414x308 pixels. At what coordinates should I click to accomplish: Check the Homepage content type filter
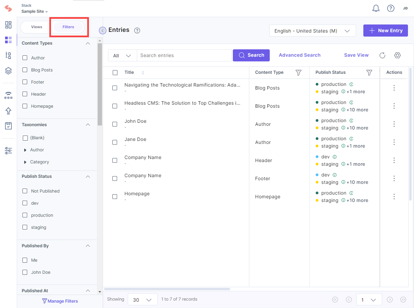(25, 106)
